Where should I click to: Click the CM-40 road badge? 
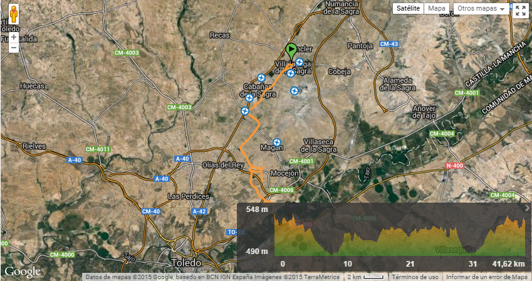(x=151, y=211)
